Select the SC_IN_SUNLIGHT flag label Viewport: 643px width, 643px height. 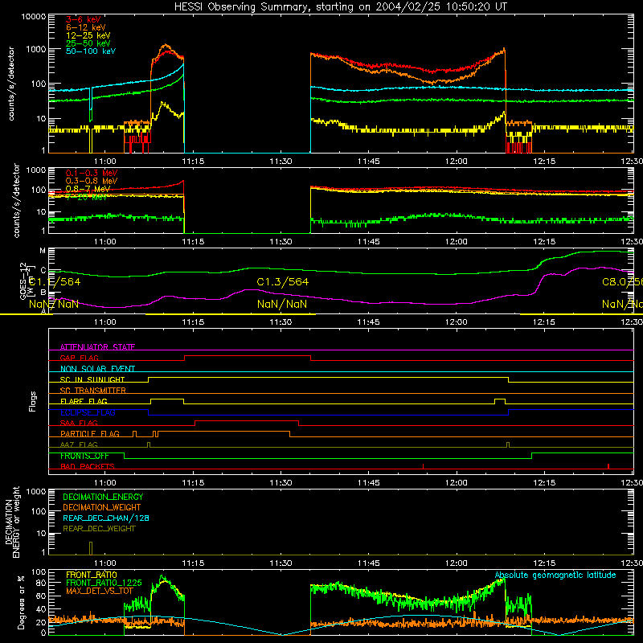[92, 379]
